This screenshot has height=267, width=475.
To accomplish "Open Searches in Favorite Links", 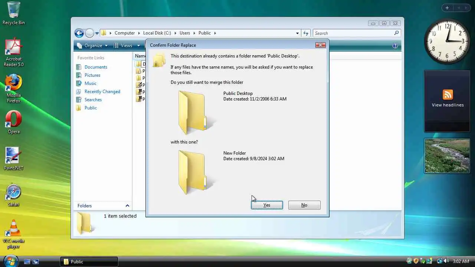I will point(93,100).
